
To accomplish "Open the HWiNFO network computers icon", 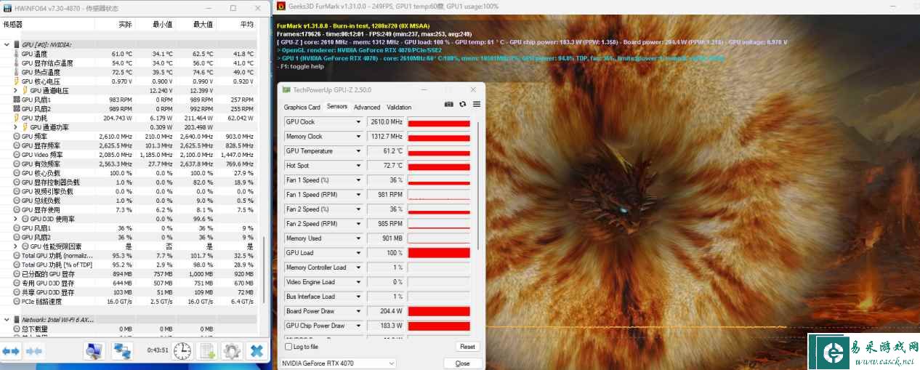I will (x=122, y=351).
